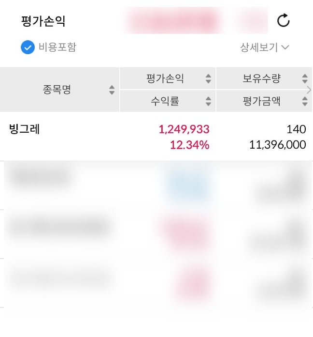Toggle the 비용포함 checkbox

pyautogui.click(x=28, y=47)
